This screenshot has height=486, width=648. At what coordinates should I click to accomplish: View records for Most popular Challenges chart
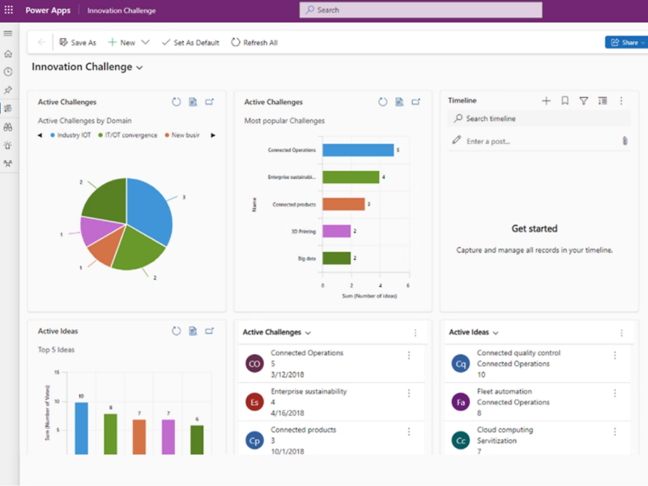[x=399, y=102]
